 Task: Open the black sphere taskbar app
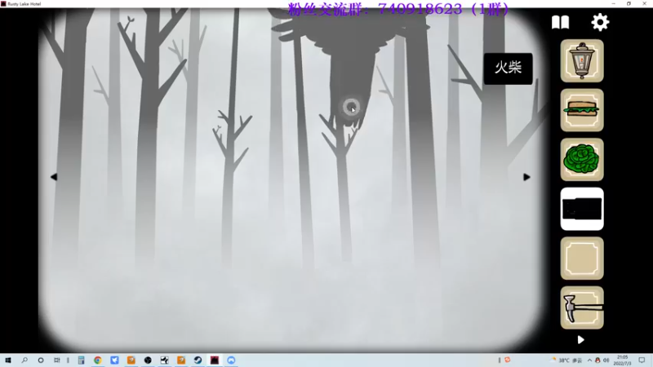[148, 360]
